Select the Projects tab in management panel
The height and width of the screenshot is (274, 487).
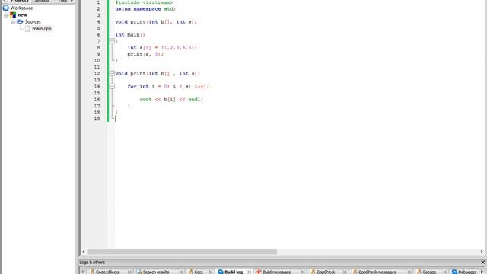tap(19, 1)
